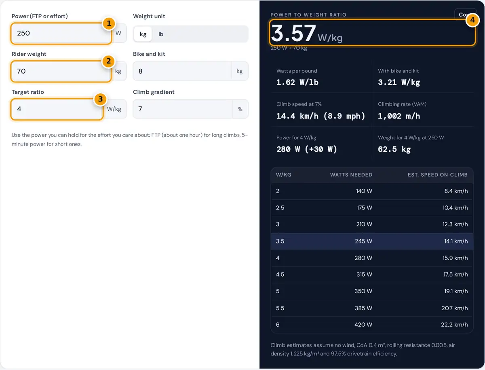
Task: Click the Copy button above the ratio
Action: 465,14
